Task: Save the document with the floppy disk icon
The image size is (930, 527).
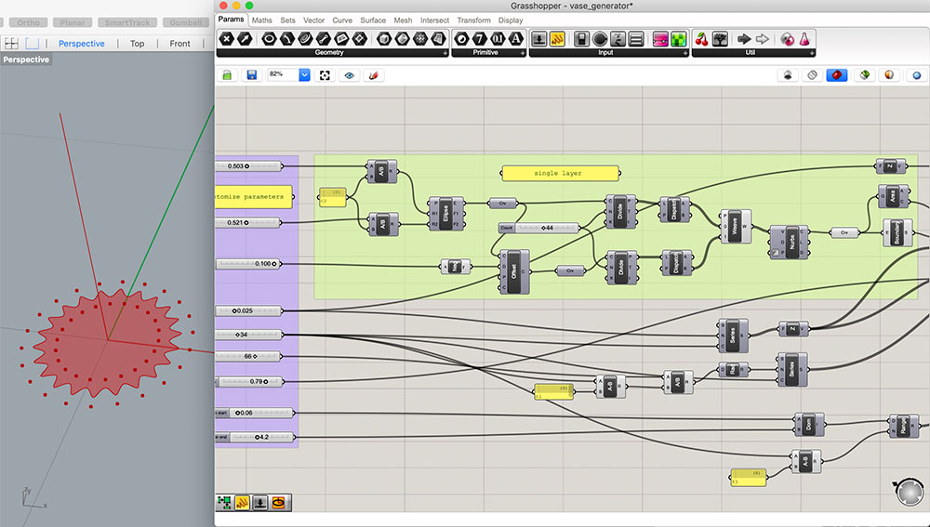Action: [251, 75]
